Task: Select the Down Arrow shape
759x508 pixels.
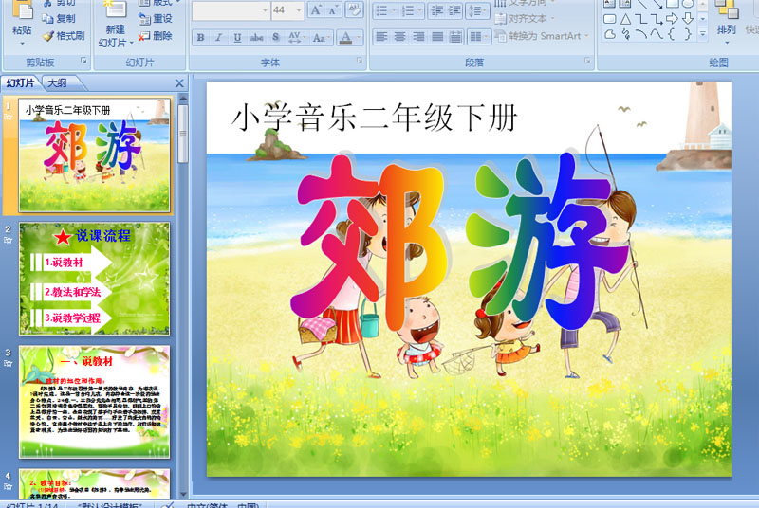Action: pos(687,19)
